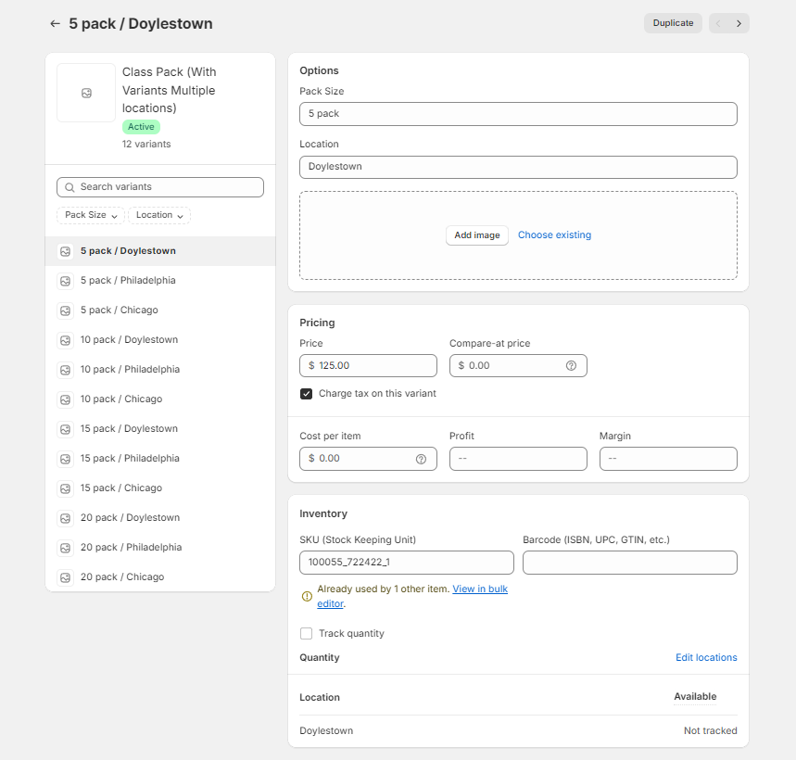Screen dimensions: 796x760
Task: Click the search magnifier in variants box
Action: click(x=69, y=187)
